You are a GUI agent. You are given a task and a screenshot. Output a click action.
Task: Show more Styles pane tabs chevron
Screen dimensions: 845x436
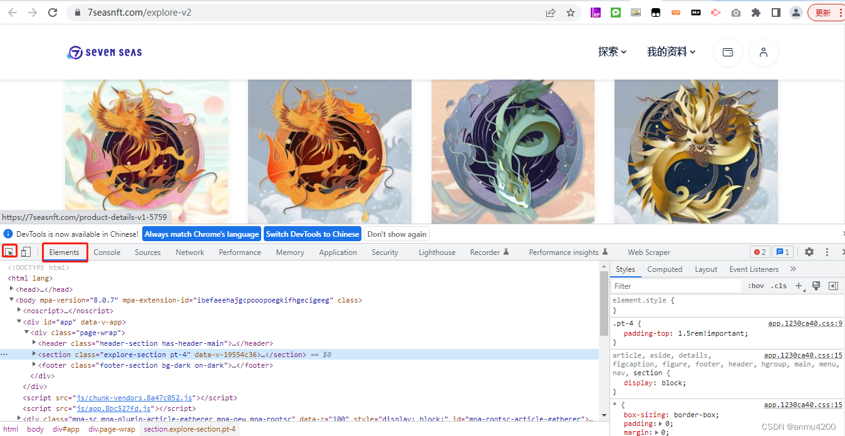coord(793,269)
